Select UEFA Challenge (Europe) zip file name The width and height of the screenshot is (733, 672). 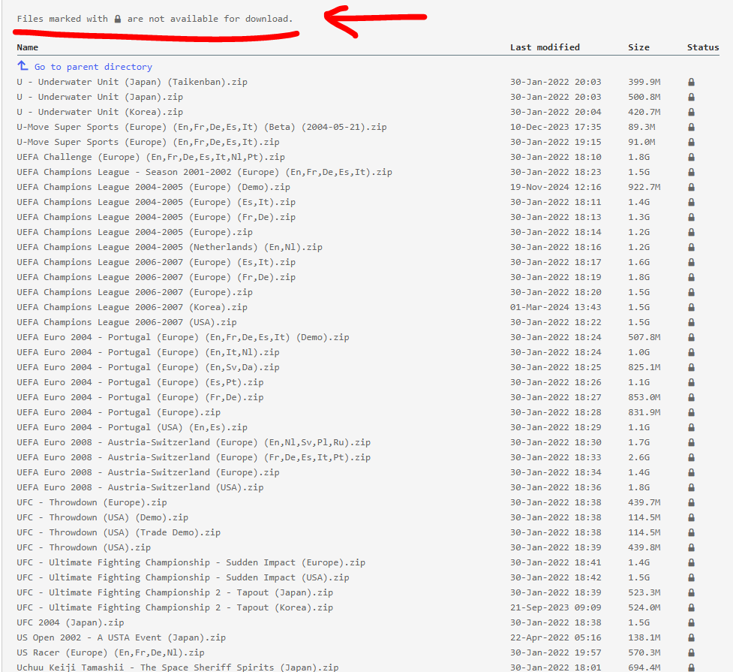151,157
